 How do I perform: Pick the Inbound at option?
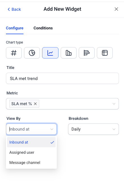click(x=31, y=142)
